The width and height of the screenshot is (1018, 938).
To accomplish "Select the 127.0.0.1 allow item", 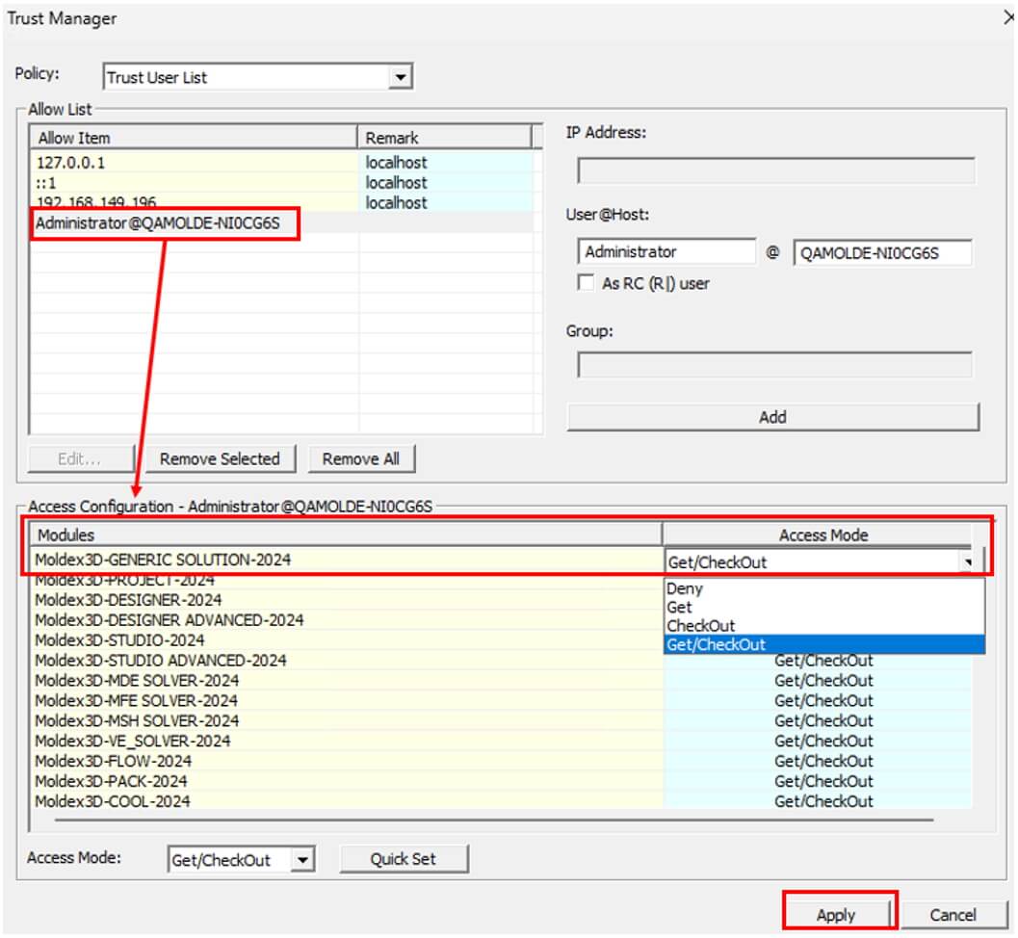I will click(194, 163).
